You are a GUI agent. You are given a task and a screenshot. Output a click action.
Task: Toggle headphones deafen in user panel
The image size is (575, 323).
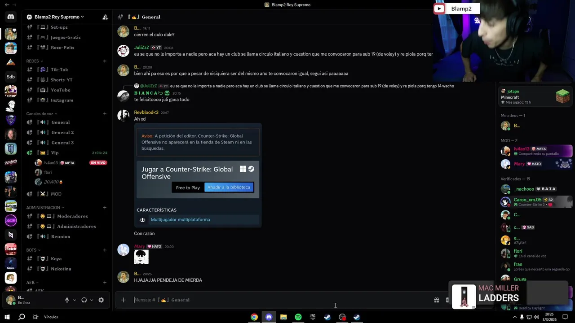(84, 300)
